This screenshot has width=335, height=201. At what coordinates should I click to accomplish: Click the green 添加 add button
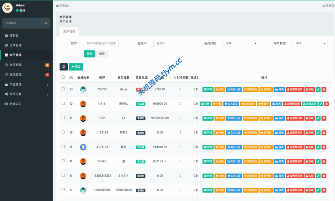pyautogui.click(x=76, y=67)
